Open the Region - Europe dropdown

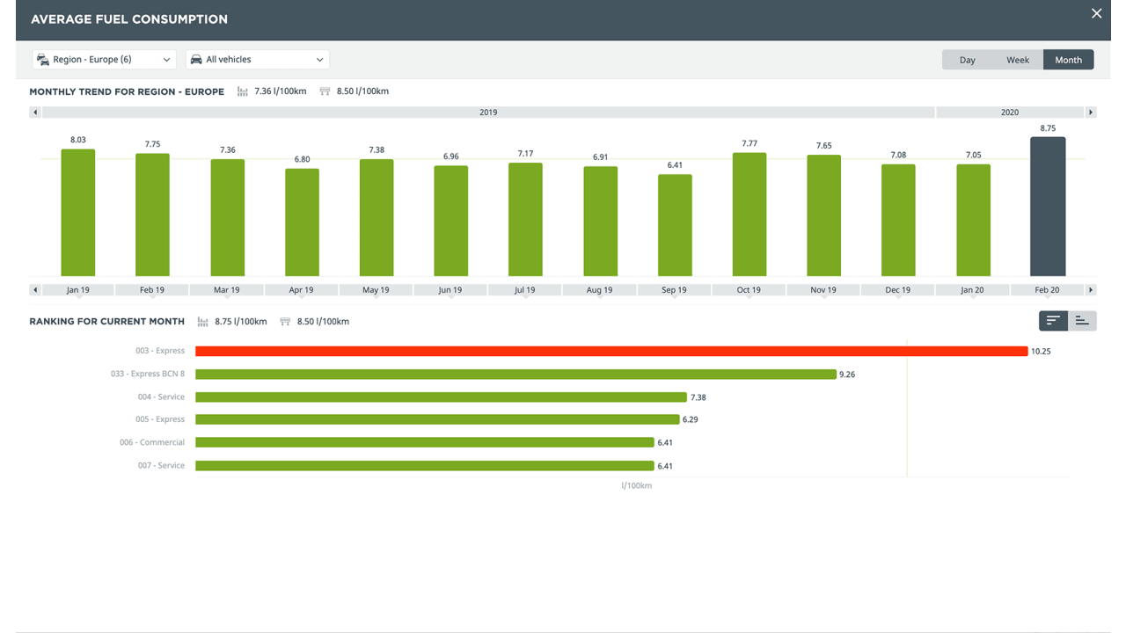103,59
